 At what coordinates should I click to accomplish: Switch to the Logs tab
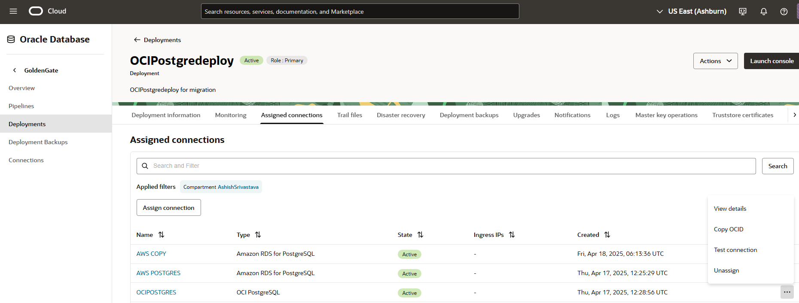(x=613, y=115)
